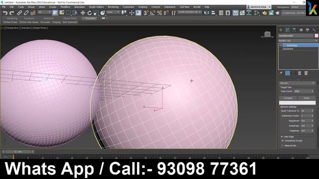Click the Face Count input field
This screenshot has height=179, width=319.
point(303,91)
